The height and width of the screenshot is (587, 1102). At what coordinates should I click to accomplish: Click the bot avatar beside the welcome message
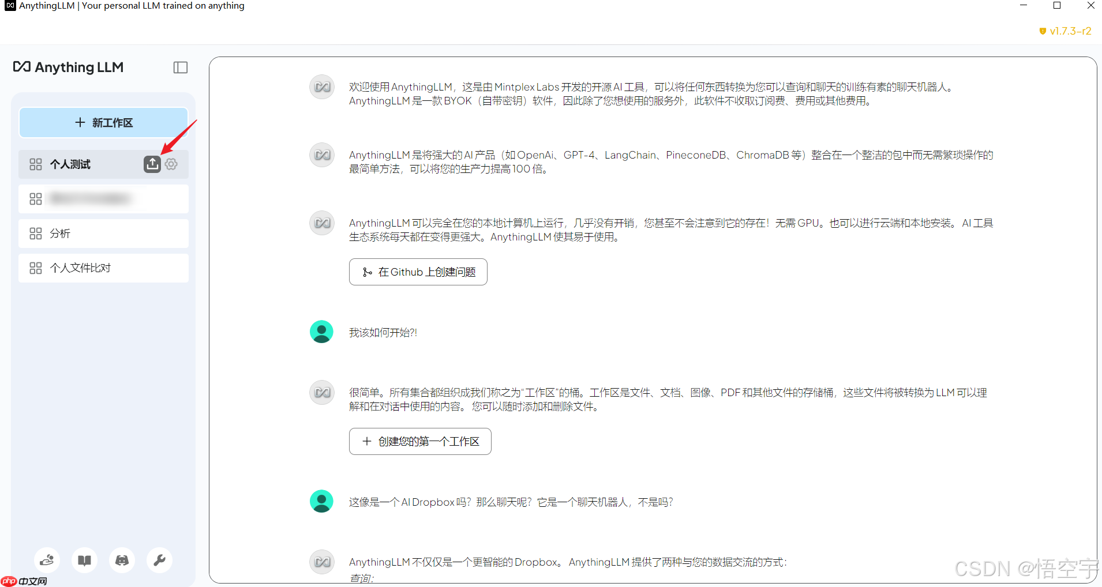coord(321,87)
